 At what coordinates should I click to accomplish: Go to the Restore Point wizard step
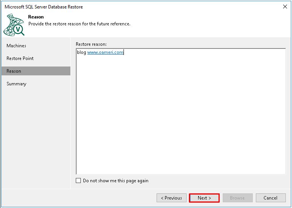pos(20,58)
